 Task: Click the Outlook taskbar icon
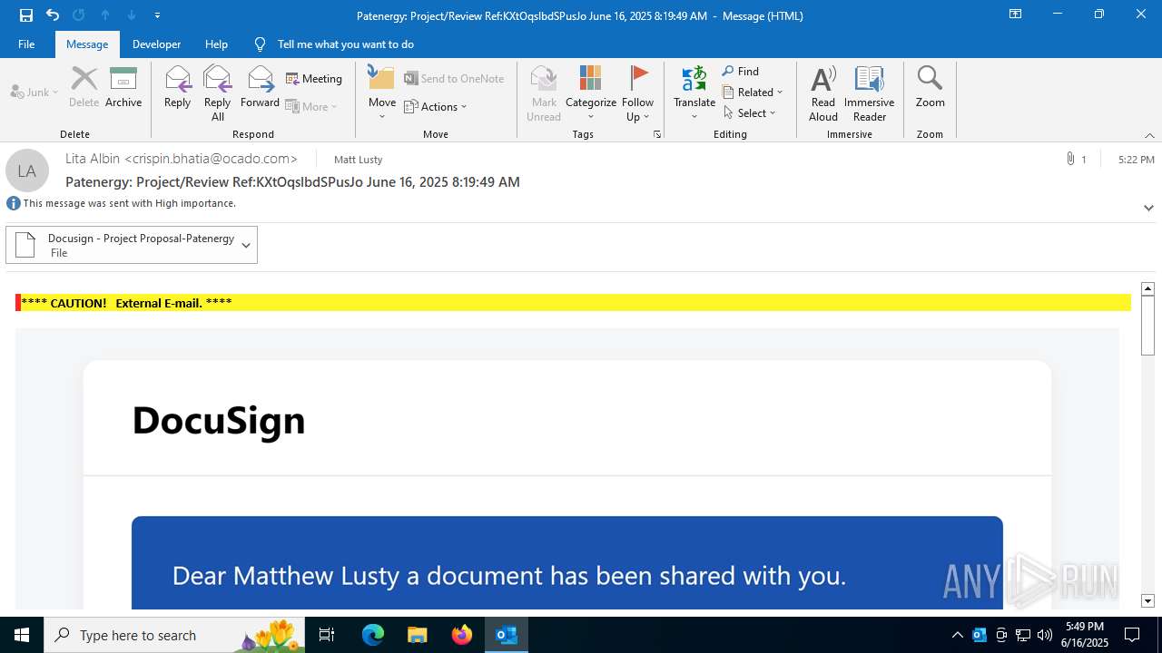[507, 635]
